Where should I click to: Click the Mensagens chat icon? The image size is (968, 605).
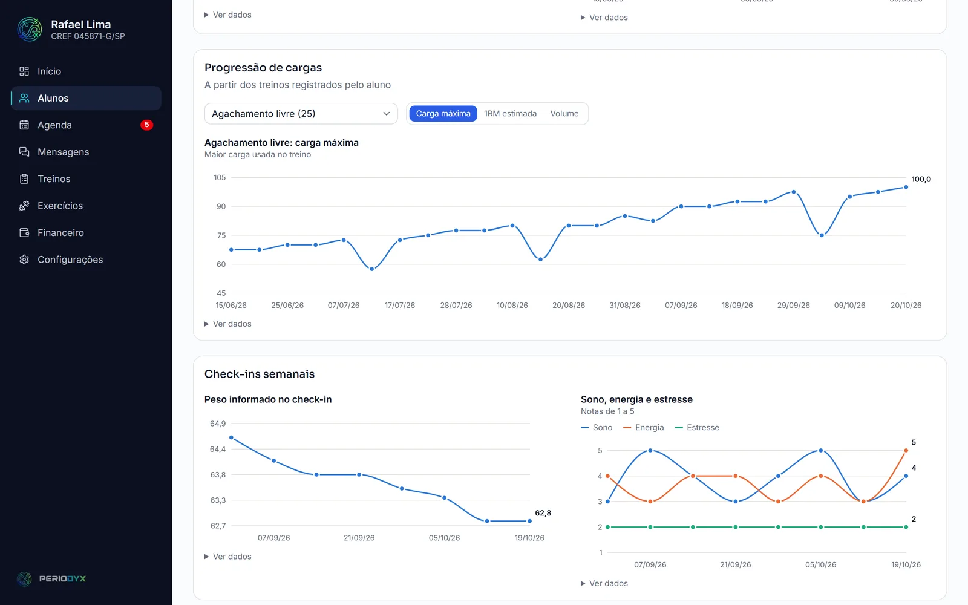point(24,152)
